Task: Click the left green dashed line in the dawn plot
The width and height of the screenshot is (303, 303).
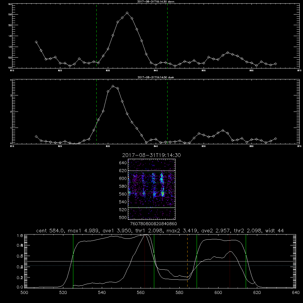Action: (96, 36)
